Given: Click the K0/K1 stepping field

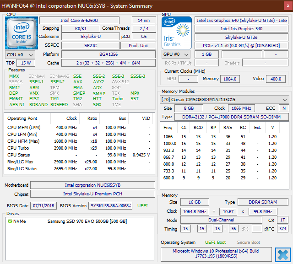Looking at the screenshot, I should [x=81, y=28].
